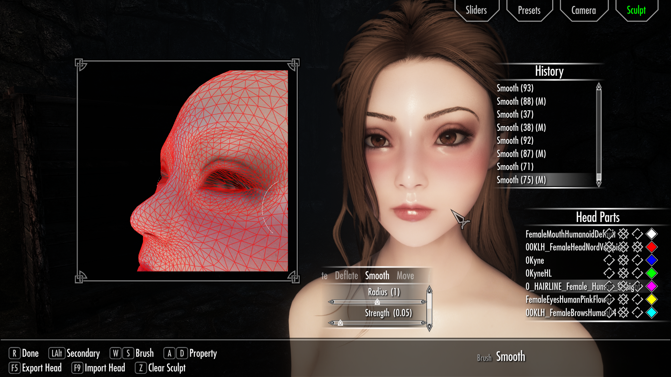Toggle third diamond in FemaleMouthHumanoidDefault row

tap(637, 234)
